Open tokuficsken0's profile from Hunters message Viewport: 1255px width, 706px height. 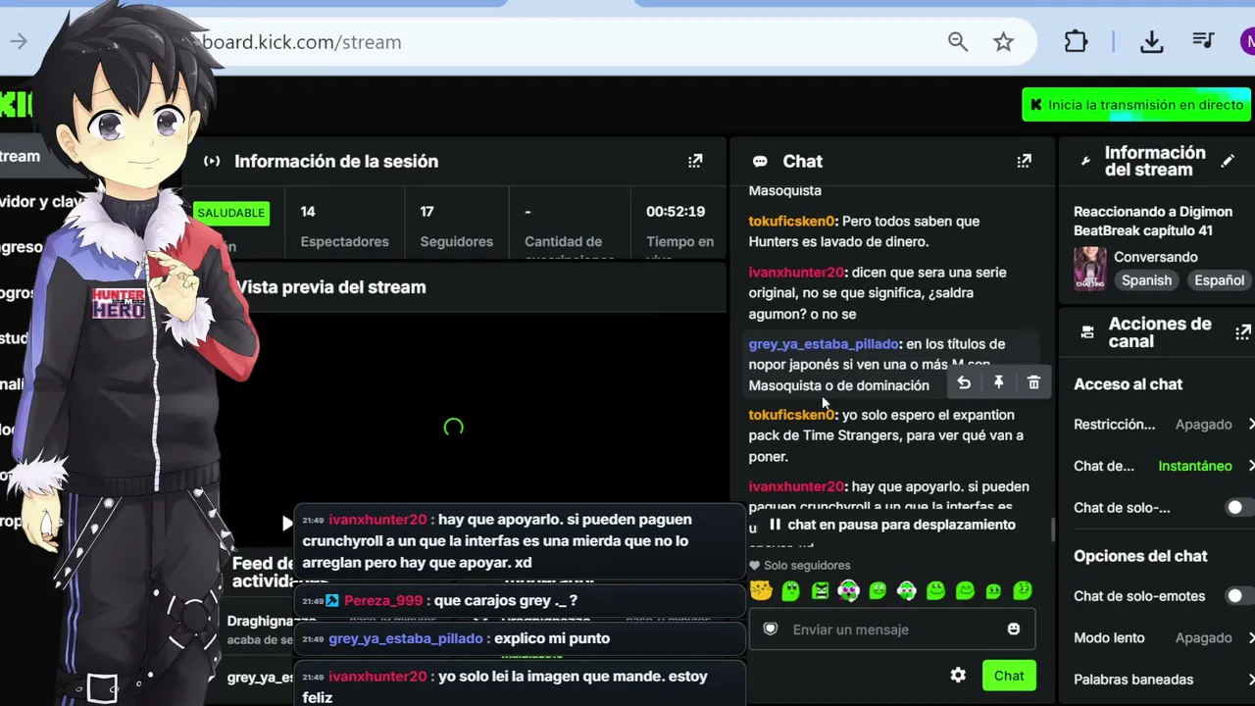[792, 221]
